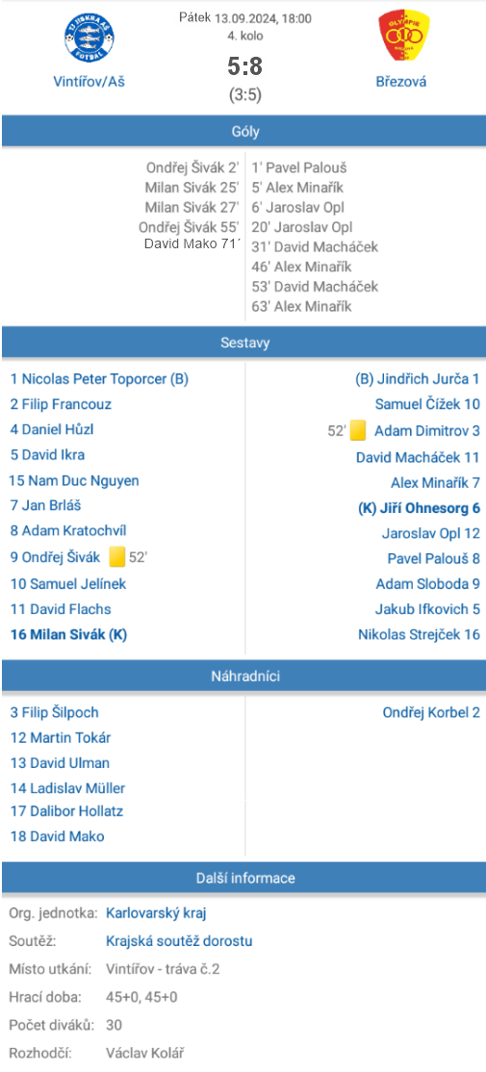Viewport: 486px width, 1072px height.
Task: Select the Góly section header
Action: 243,131
